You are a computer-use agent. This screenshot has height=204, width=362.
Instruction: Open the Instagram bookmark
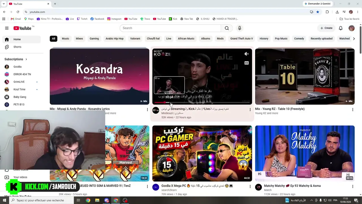[114, 19]
